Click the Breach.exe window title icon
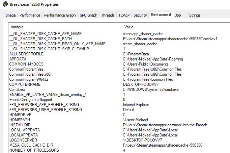The width and height of the screenshot is (230, 153). 5,4
